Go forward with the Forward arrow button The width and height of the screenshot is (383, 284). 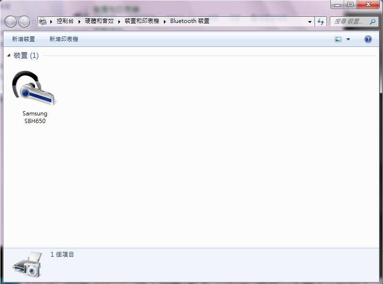24,22
